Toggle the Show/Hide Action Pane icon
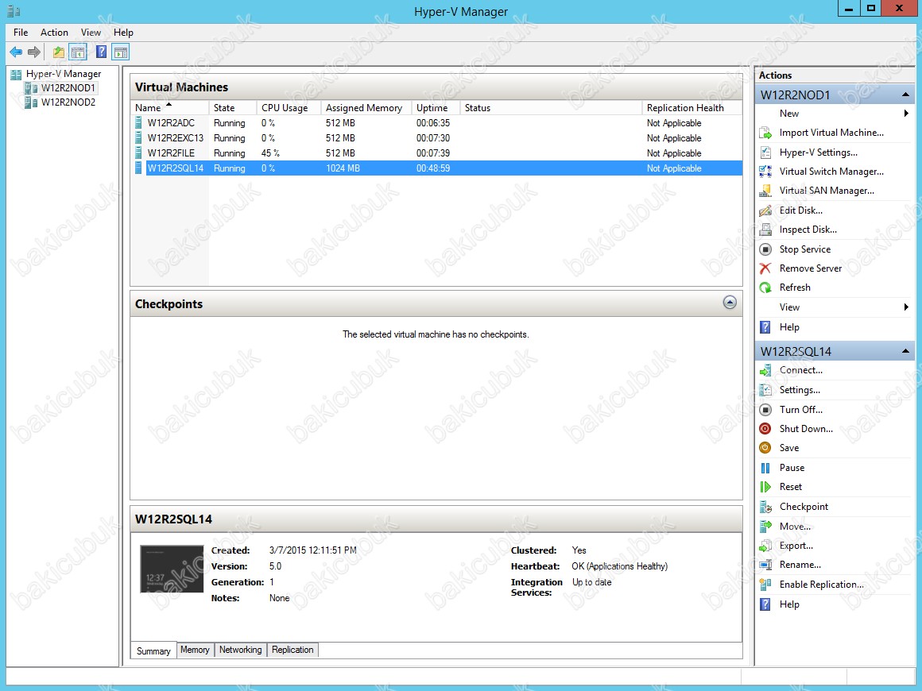Screen dimensions: 922x691 [121, 52]
